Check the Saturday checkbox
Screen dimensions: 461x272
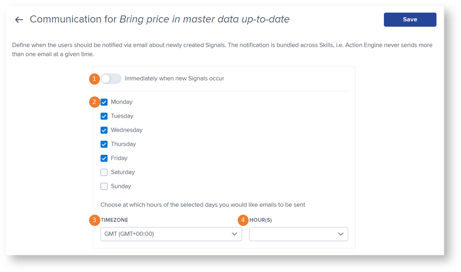[x=104, y=172]
